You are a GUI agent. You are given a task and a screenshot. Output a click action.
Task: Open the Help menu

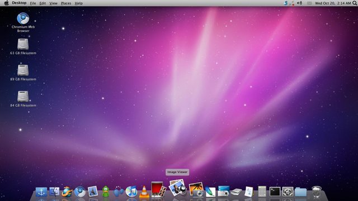click(x=79, y=3)
